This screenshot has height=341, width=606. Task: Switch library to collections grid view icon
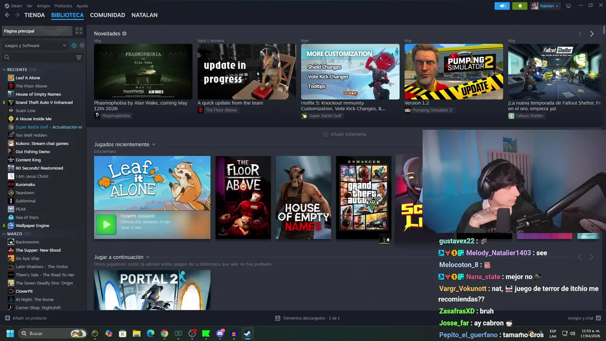point(79,31)
